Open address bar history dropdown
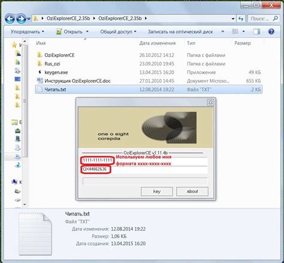Viewport: 284px width, 263px height. pyautogui.click(x=233, y=19)
